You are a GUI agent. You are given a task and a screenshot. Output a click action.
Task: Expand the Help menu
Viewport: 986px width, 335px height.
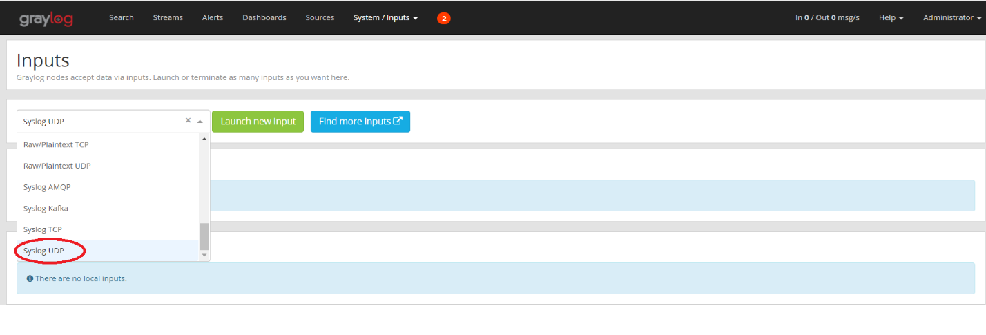click(891, 18)
